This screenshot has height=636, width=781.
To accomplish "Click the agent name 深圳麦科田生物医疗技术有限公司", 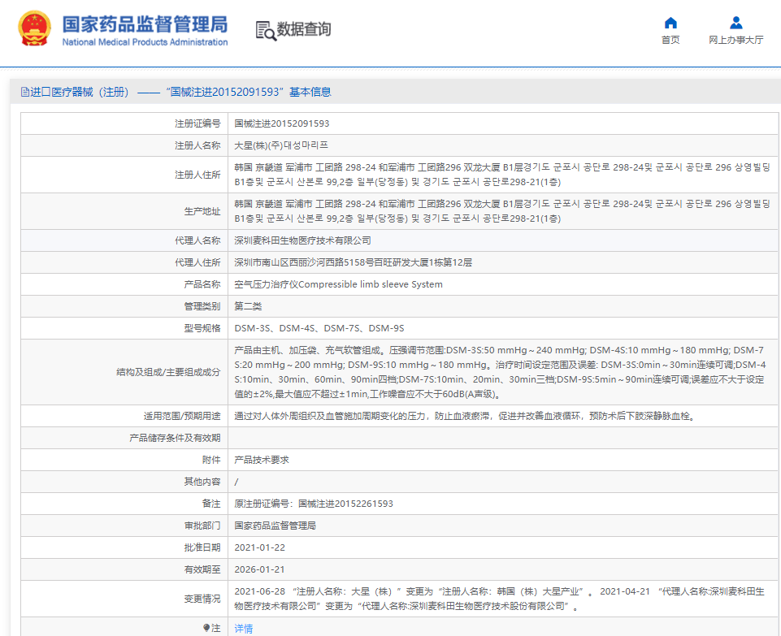I will (302, 240).
